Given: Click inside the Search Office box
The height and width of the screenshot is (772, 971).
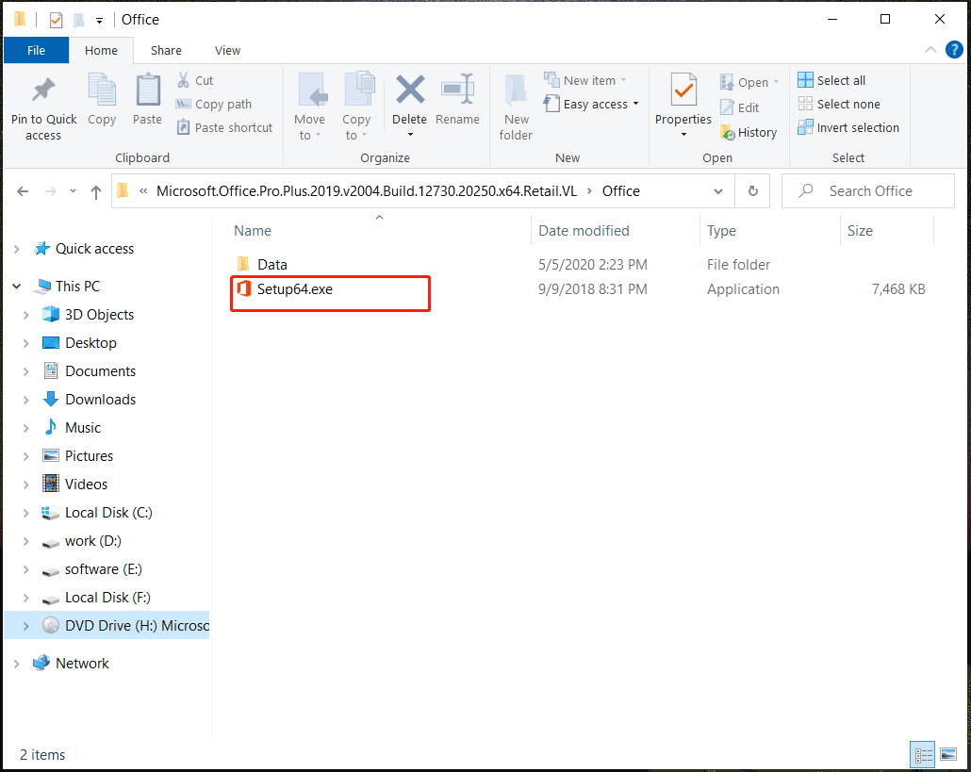Looking at the screenshot, I should tap(867, 190).
